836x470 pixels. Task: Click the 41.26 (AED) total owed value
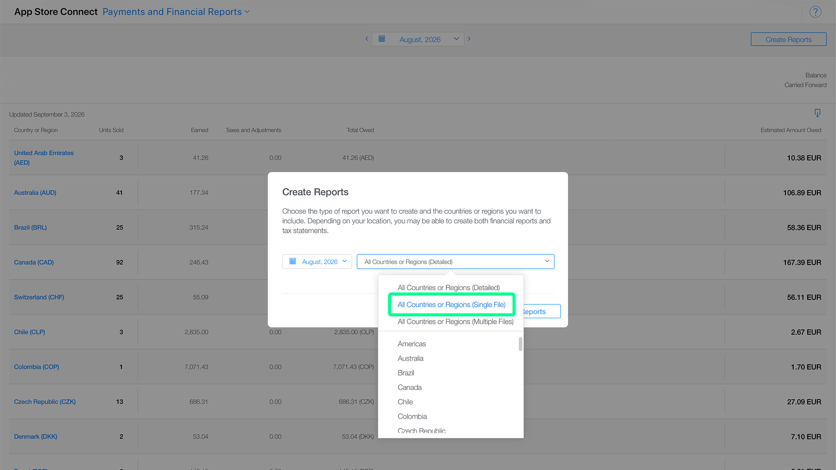[x=358, y=158]
